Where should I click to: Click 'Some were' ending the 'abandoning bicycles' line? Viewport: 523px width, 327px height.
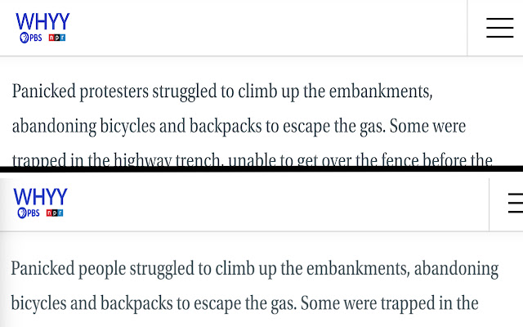click(x=427, y=126)
